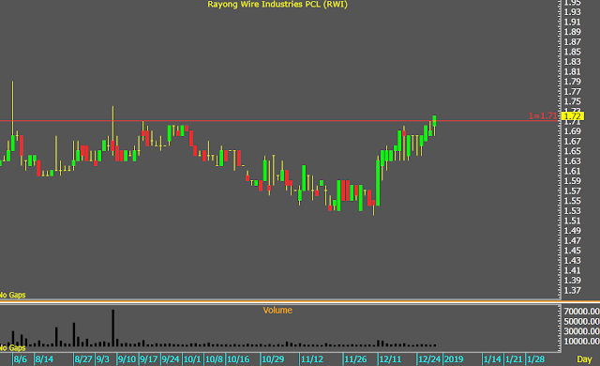Screen dimensions: 600x366
Task: Click the No Gaps label in volume pane
Action: (x=12, y=347)
